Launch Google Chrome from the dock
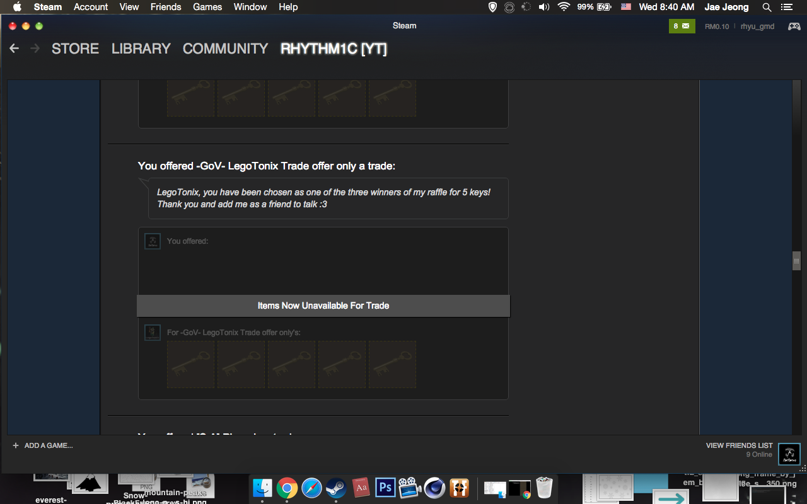The image size is (807, 504). (x=287, y=487)
